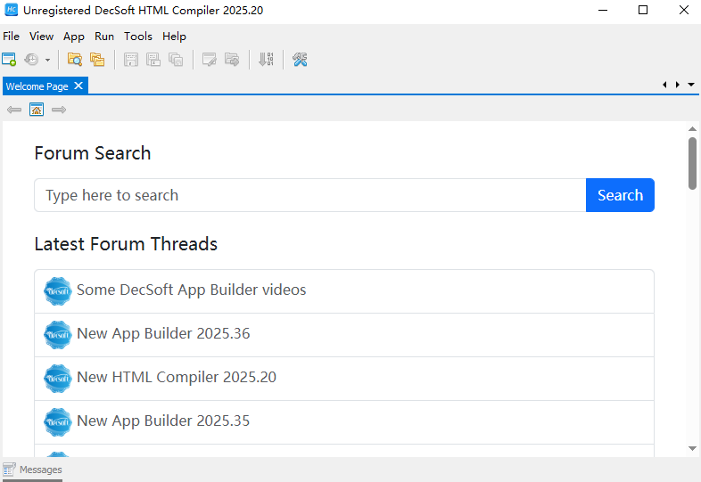The height and width of the screenshot is (482, 701).
Task: Click the home page icon
Action: click(37, 110)
